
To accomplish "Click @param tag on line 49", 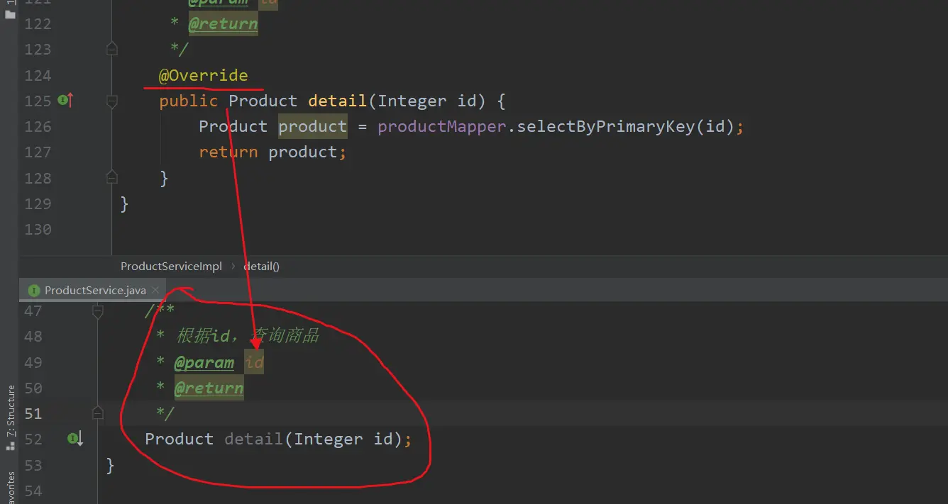I will (x=204, y=363).
